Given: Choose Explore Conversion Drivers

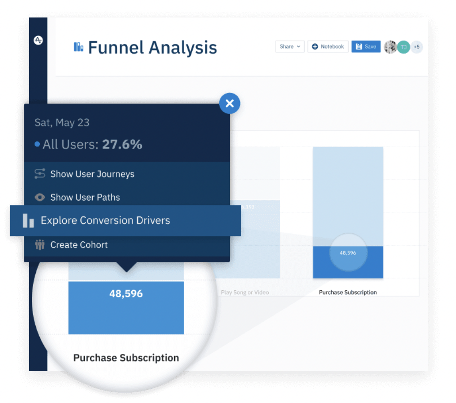Looking at the screenshot, I should tap(125, 221).
